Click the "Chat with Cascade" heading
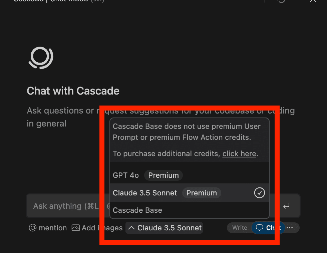The width and height of the screenshot is (327, 253). tap(73, 91)
